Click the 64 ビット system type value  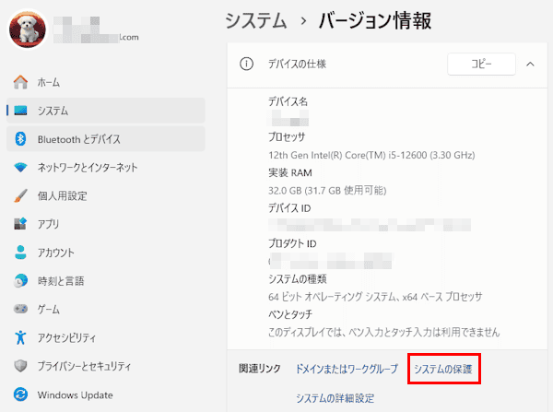[375, 297]
